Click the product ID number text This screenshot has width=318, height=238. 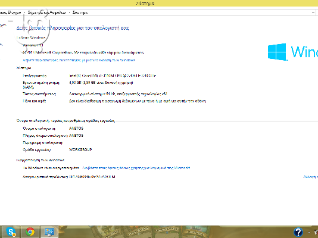pos(92,177)
